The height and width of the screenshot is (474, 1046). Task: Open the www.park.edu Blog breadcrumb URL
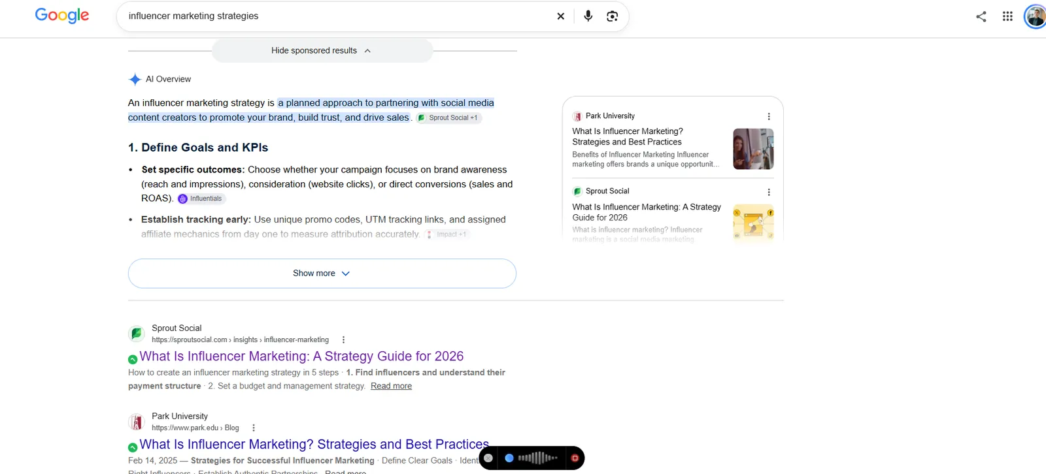(195, 428)
